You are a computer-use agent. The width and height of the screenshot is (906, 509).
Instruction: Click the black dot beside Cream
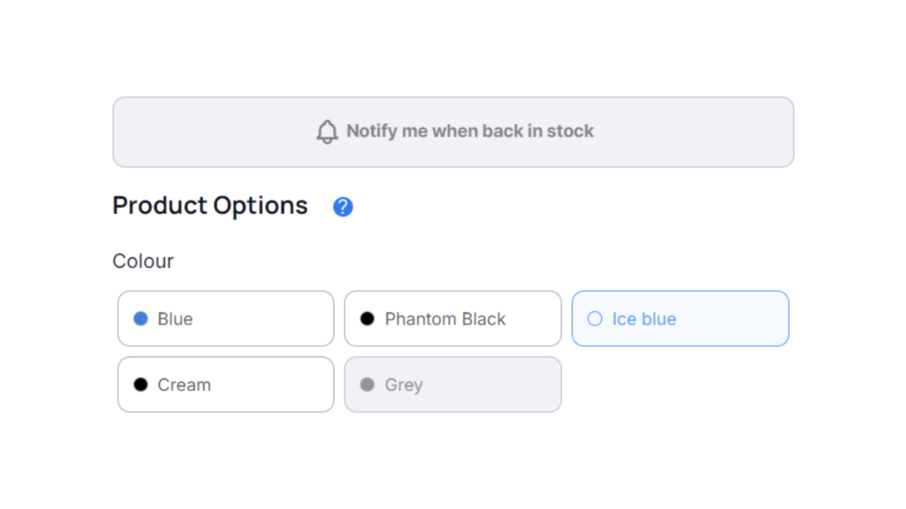(x=141, y=385)
